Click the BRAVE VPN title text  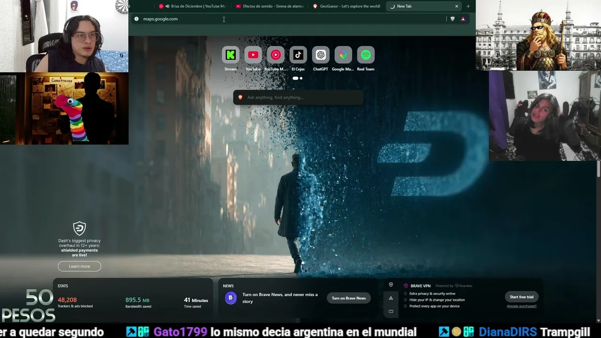[x=421, y=286]
